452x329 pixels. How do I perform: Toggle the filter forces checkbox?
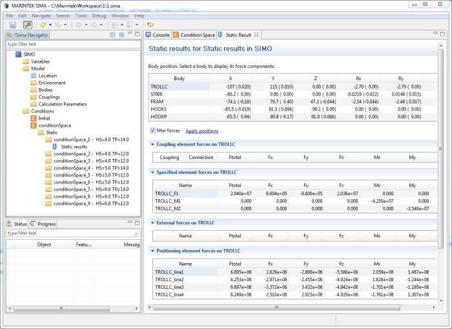click(152, 131)
